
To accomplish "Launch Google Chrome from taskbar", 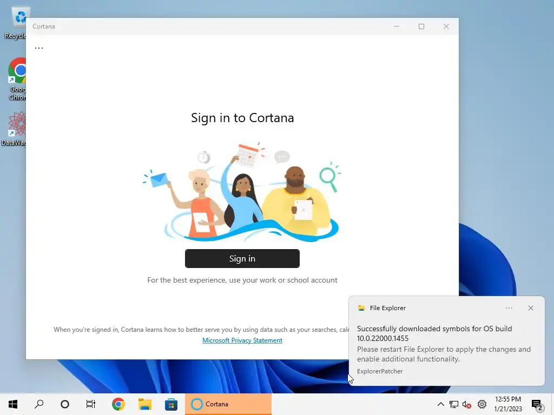I will [118, 404].
